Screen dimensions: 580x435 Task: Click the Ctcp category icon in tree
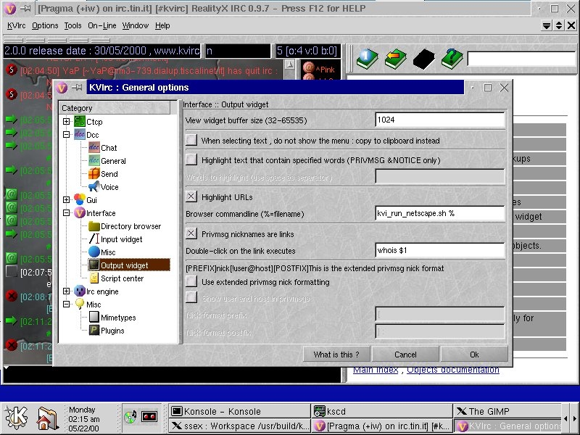(x=80, y=121)
